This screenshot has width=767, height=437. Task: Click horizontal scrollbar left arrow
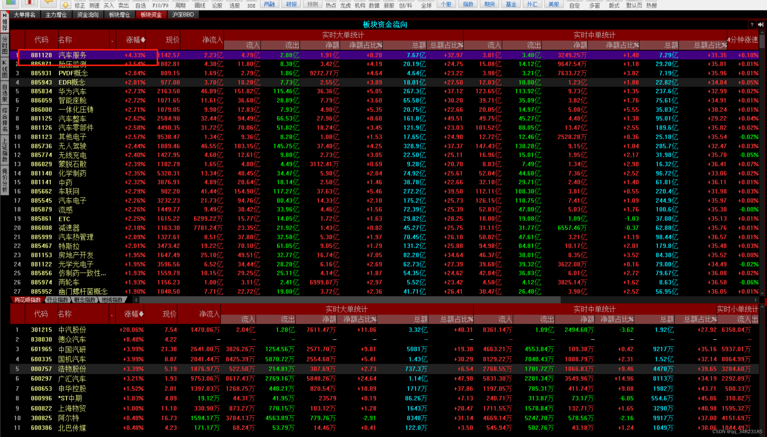[x=136, y=300]
